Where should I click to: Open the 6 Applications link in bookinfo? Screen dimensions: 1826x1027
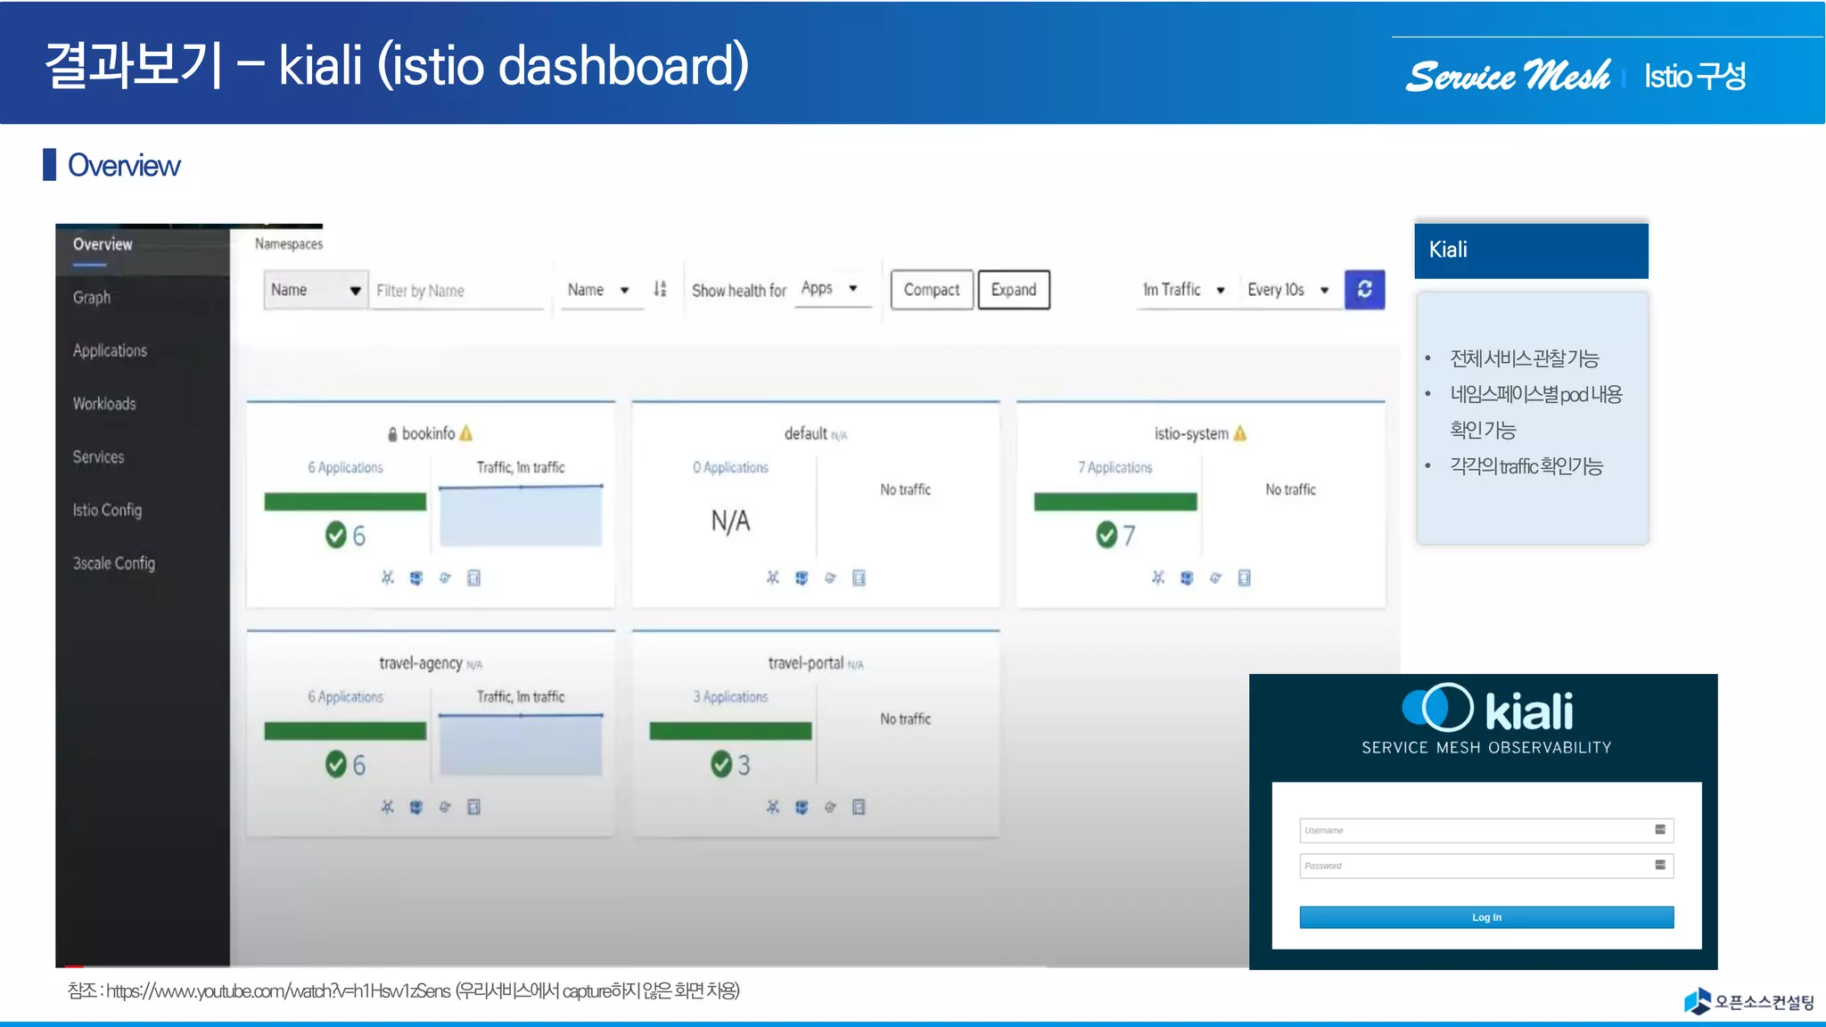click(x=345, y=467)
